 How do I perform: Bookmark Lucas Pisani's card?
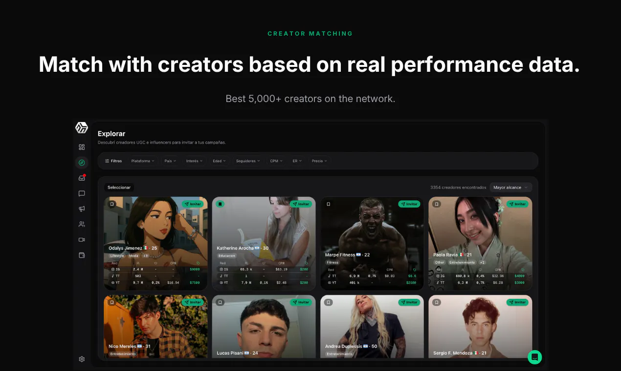pyautogui.click(x=220, y=302)
